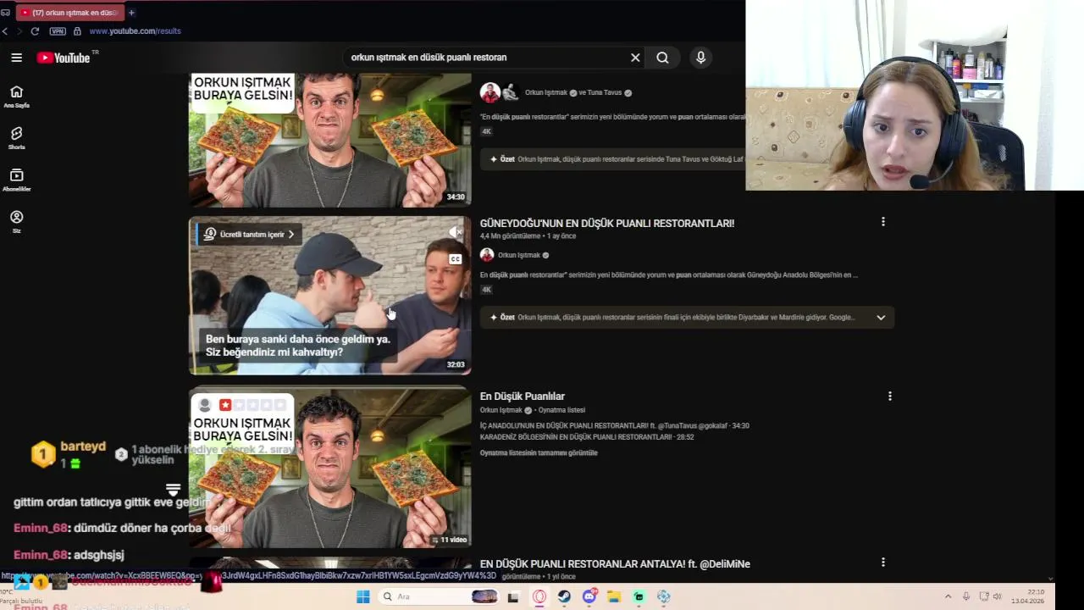
Task: Click the Windows Start button
Action: pyautogui.click(x=362, y=596)
